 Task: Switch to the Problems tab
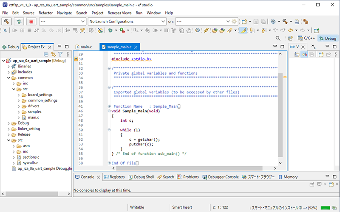pyautogui.click(x=188, y=177)
